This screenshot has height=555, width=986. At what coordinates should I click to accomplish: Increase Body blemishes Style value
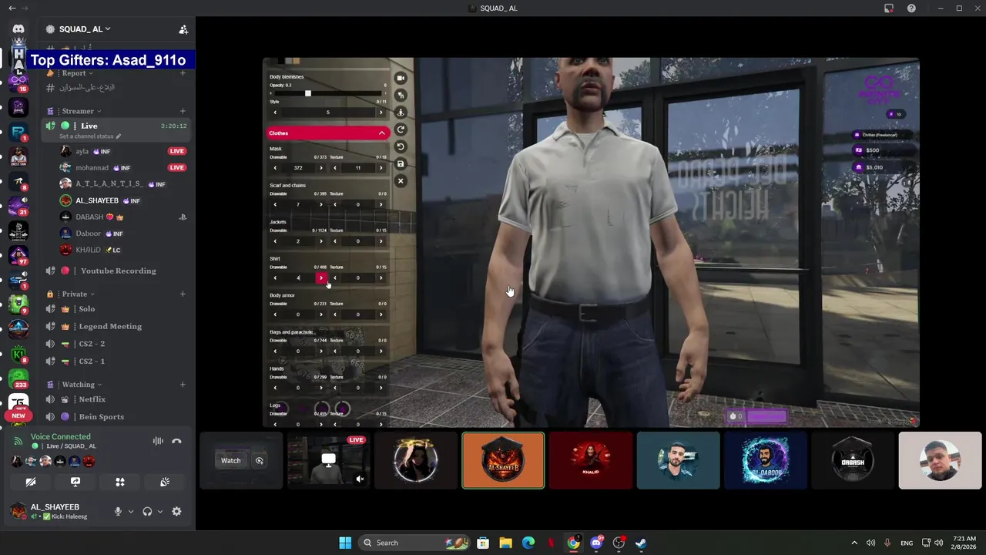(x=381, y=113)
